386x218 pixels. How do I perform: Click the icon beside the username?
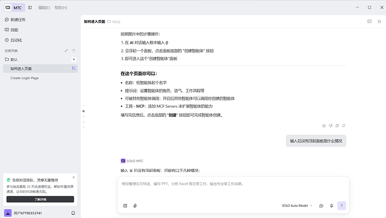click(x=73, y=213)
